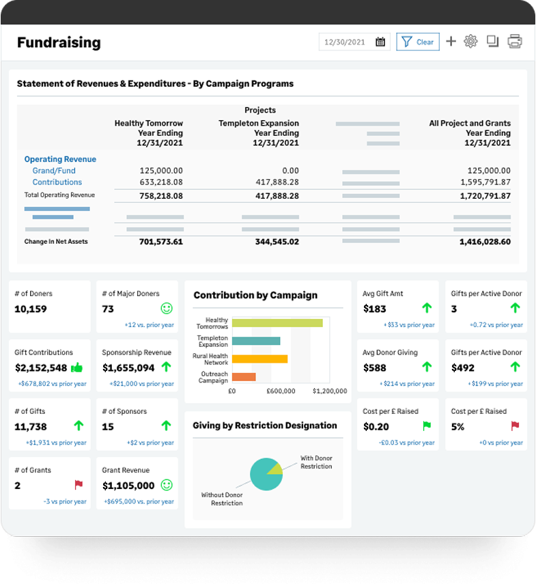Open the Grand/Fund row link
Image resolution: width=536 pixels, height=584 pixels.
point(54,171)
